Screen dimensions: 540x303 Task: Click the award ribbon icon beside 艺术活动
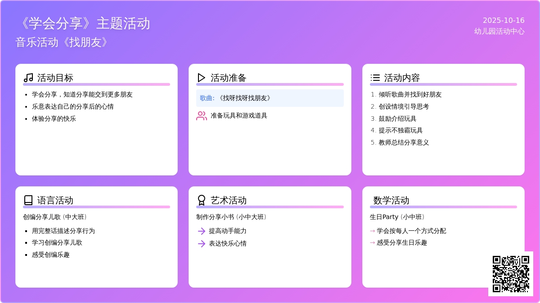pyautogui.click(x=202, y=200)
